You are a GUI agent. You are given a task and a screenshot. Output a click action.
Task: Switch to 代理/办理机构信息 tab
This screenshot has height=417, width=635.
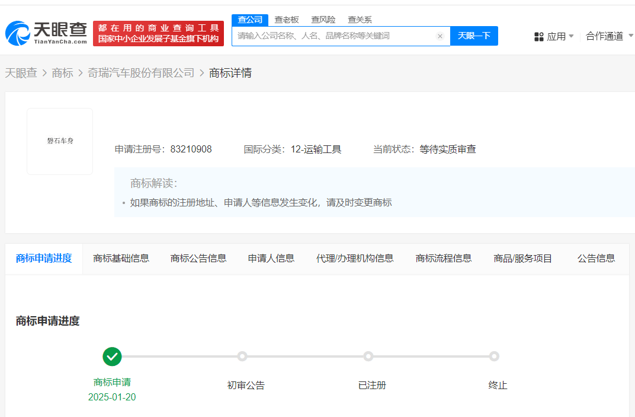(x=355, y=259)
